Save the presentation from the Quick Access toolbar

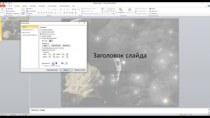(x=3, y=3)
